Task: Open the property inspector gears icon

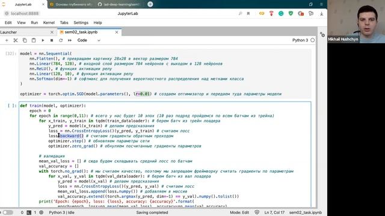Action: (322, 35)
